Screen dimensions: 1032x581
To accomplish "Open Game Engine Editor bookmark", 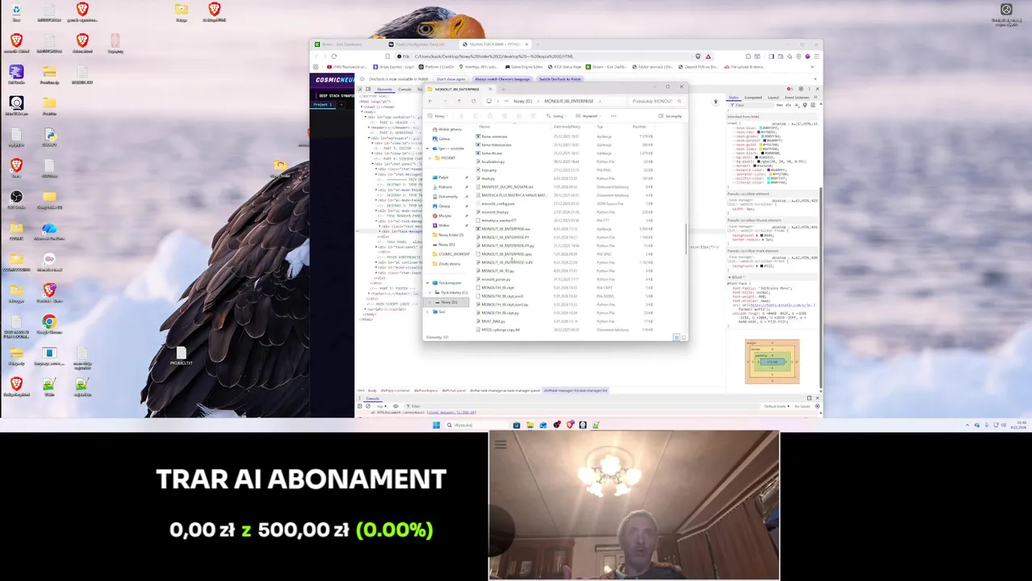I will [x=524, y=67].
